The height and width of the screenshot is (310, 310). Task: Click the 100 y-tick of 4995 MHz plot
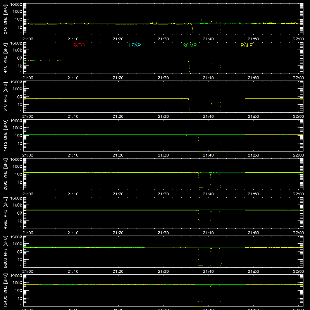(x=19, y=213)
